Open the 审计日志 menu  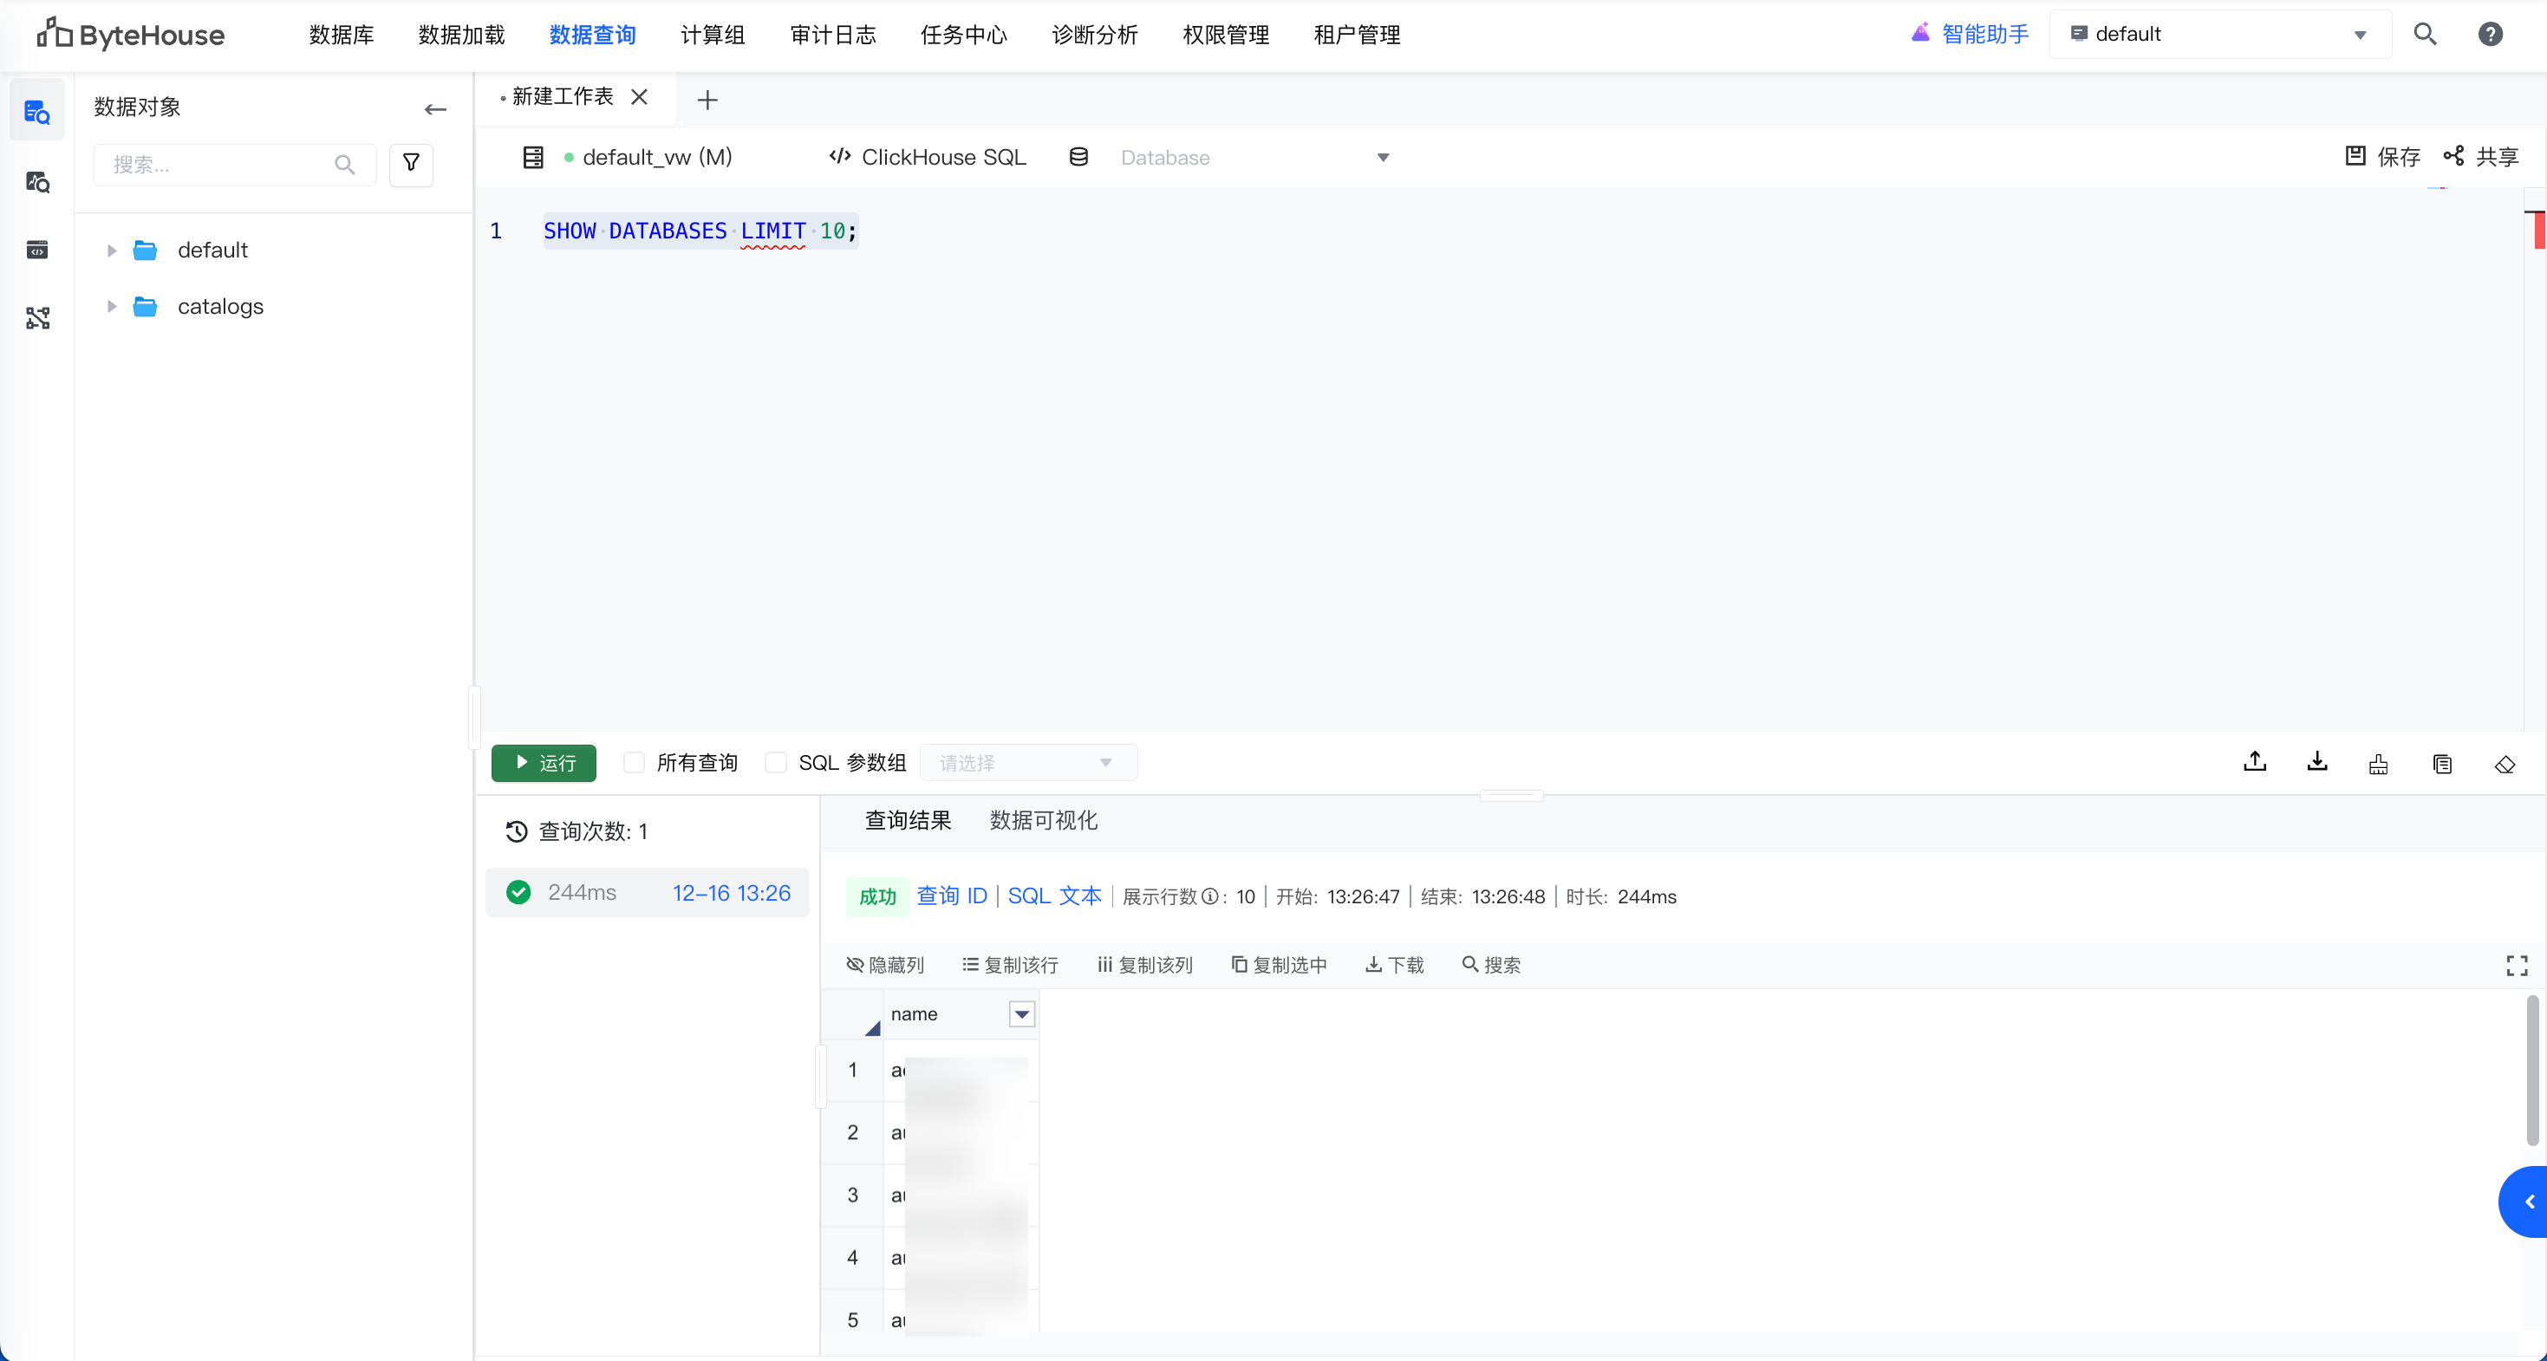(x=832, y=35)
